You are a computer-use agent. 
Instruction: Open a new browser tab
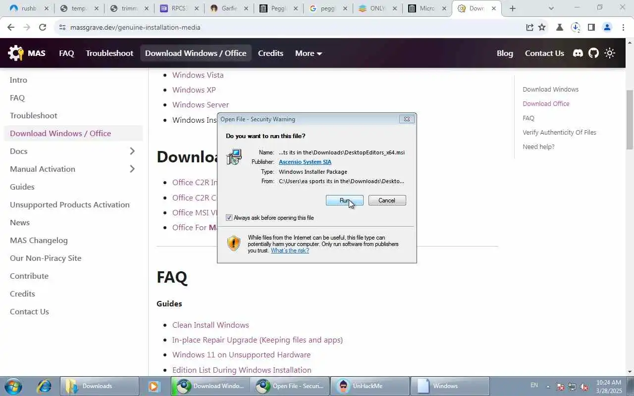tap(513, 8)
